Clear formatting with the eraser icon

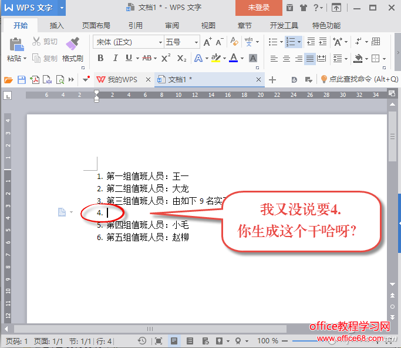[234, 42]
